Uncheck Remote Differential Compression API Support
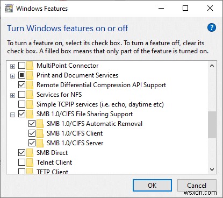The height and width of the screenshot is (198, 223). tap(21, 85)
